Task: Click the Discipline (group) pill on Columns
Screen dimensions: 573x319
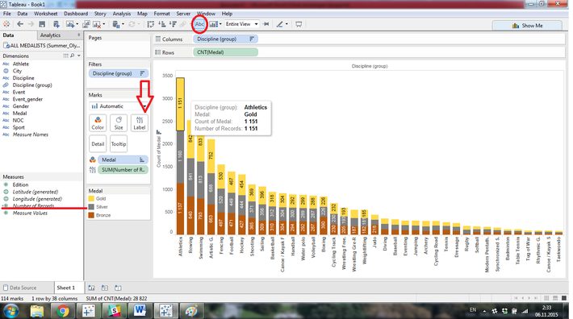Action: tap(225, 39)
